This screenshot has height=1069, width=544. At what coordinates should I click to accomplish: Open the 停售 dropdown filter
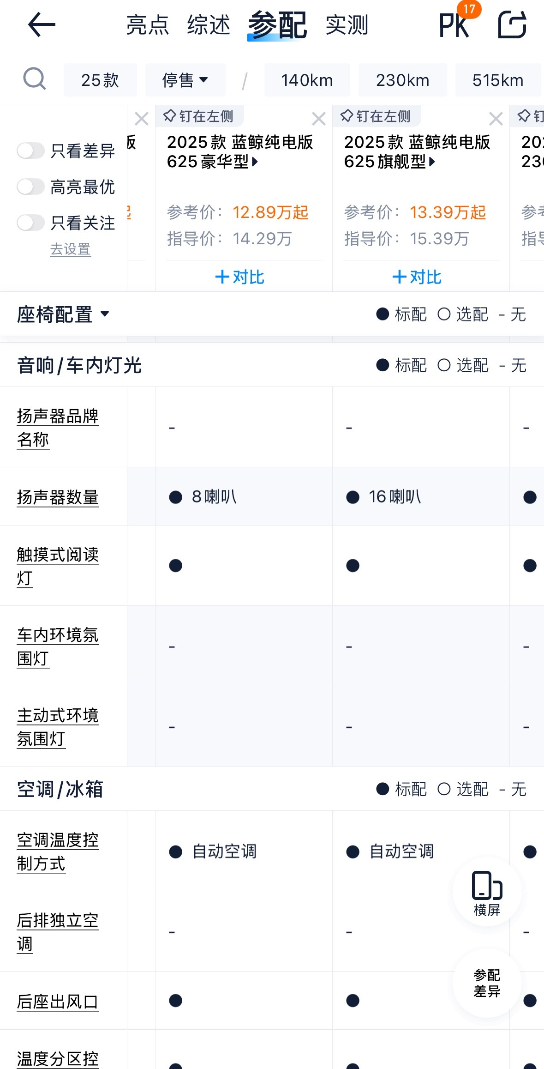pyautogui.click(x=185, y=80)
